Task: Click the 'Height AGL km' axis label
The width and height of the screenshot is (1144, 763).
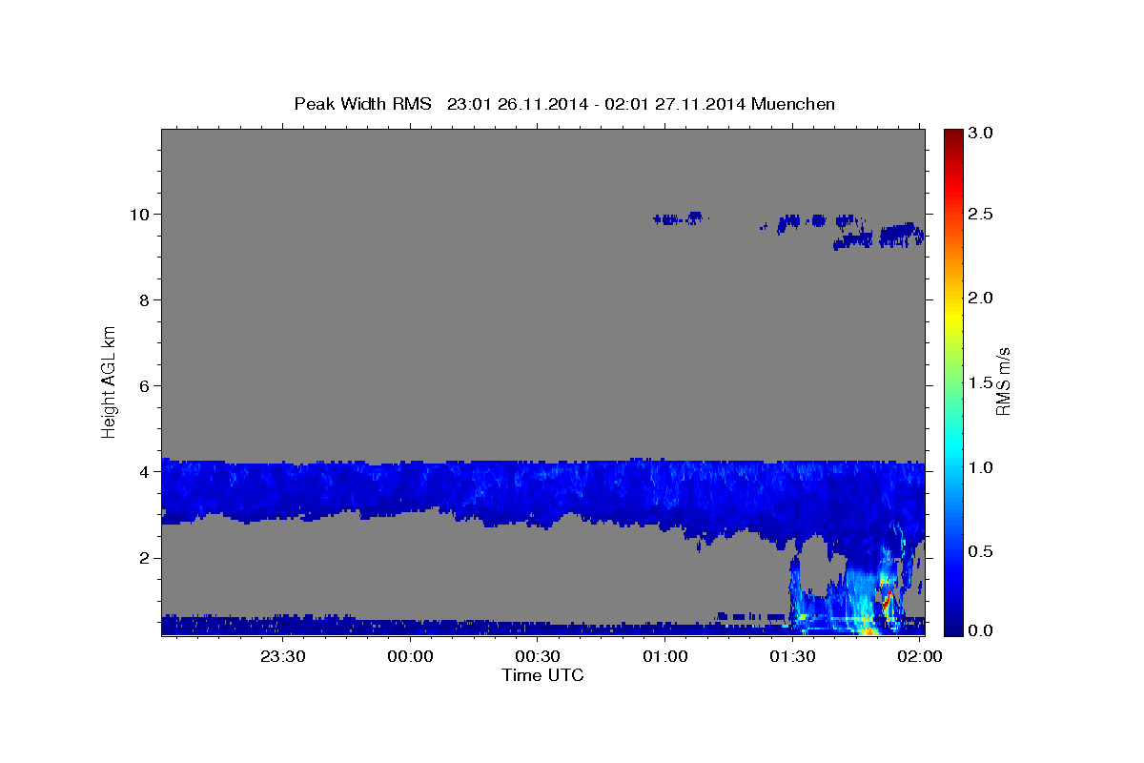Action: (110, 382)
